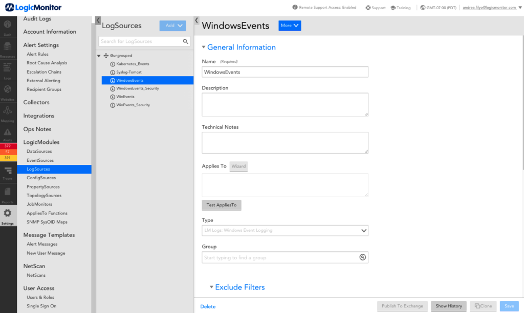The width and height of the screenshot is (524, 313).
Task: Click the Clone button
Action: pos(484,306)
